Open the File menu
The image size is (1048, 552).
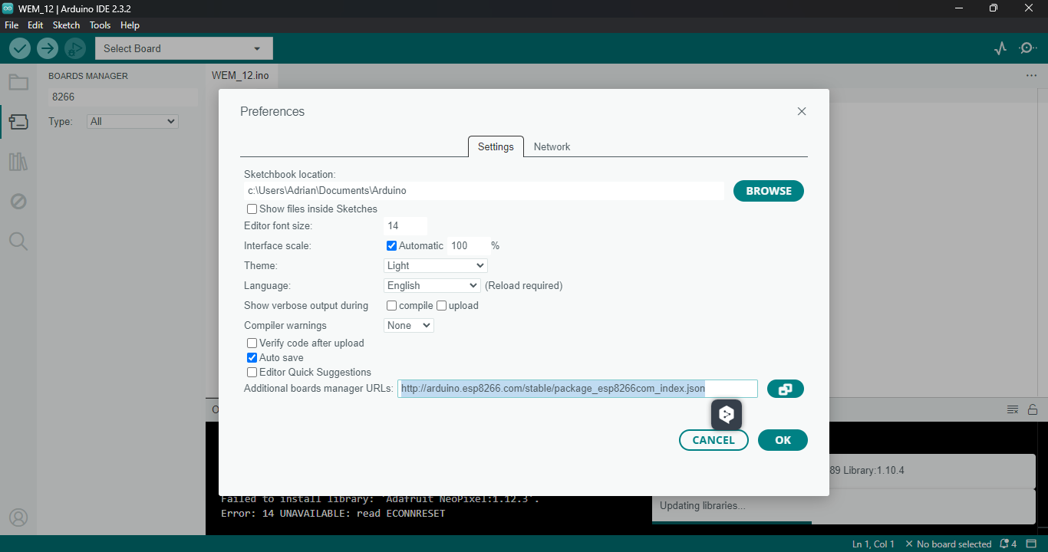click(x=12, y=25)
